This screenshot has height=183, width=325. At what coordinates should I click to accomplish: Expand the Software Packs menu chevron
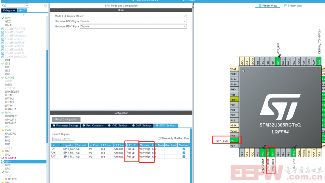coord(133,1)
